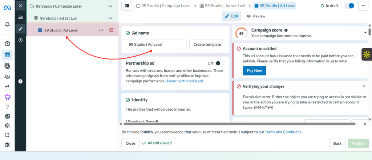Toggle the ad on/off switch near In draft
This screenshot has width=372, height=160.
(349, 6)
